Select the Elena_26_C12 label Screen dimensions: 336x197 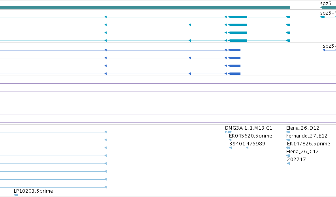pyautogui.click(x=302, y=152)
